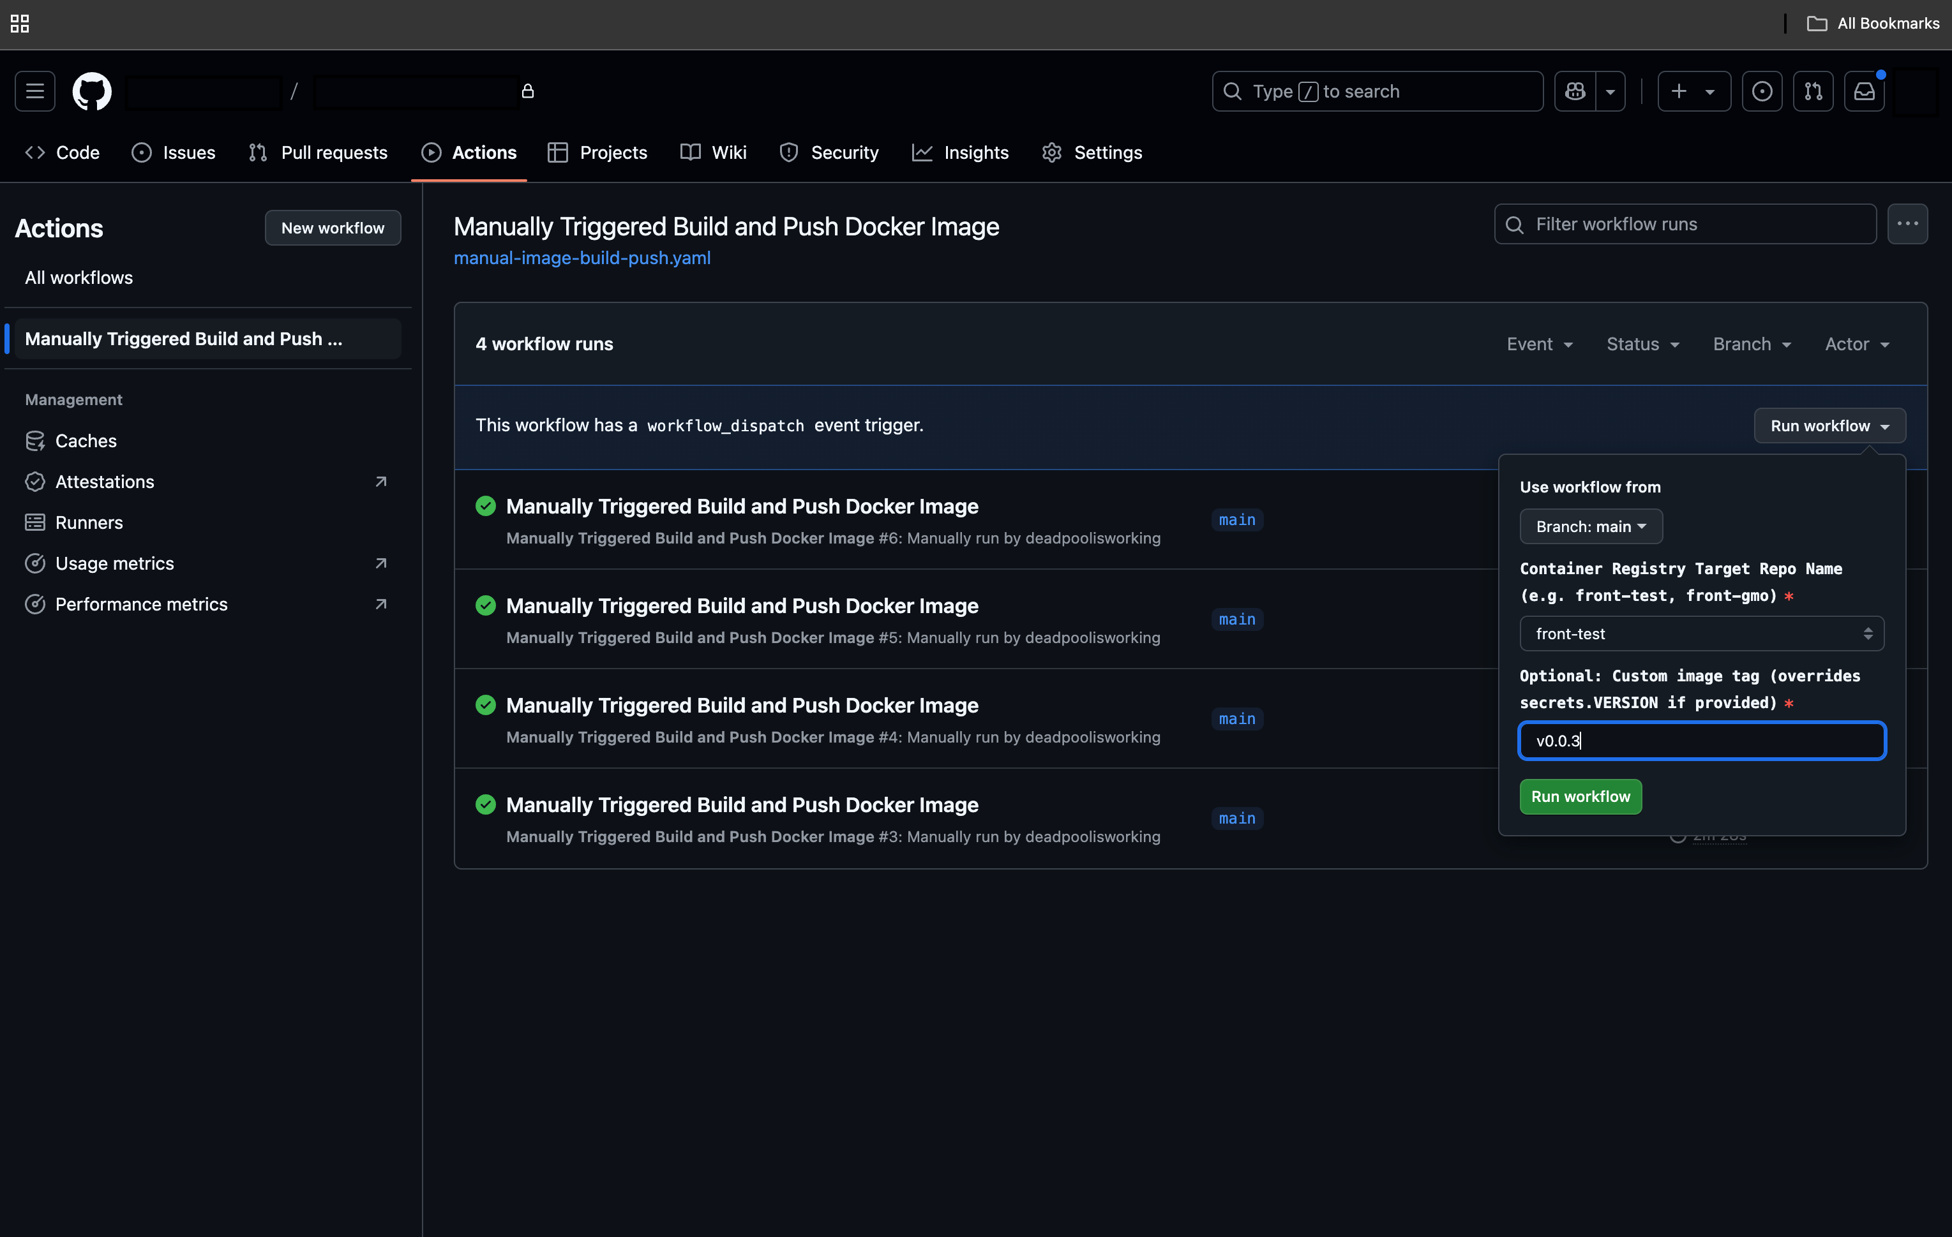Open the All Bookmarks folder
The image size is (1952, 1237).
click(x=1873, y=24)
